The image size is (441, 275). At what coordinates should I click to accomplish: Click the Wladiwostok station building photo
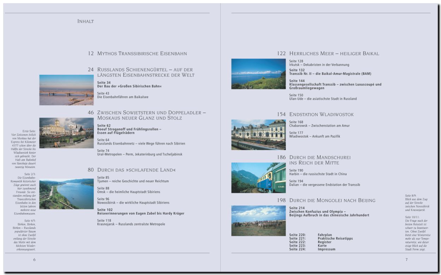(x=258, y=135)
